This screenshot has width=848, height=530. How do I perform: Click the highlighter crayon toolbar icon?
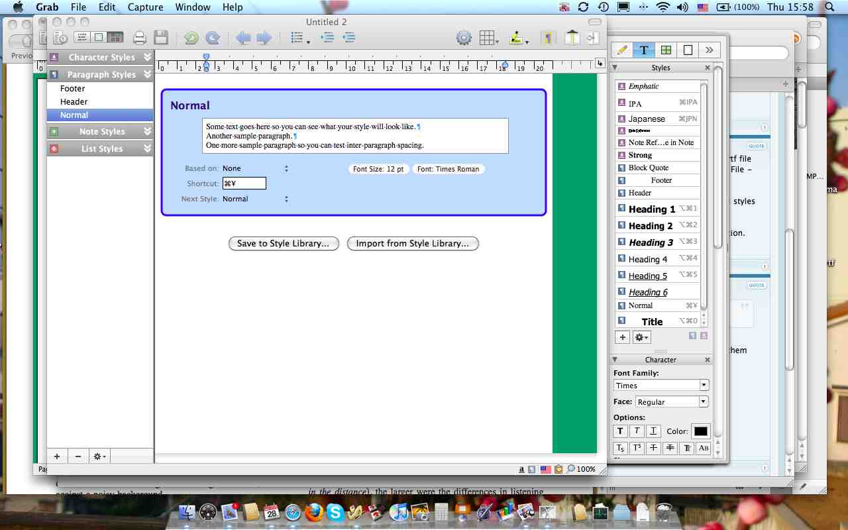515,38
